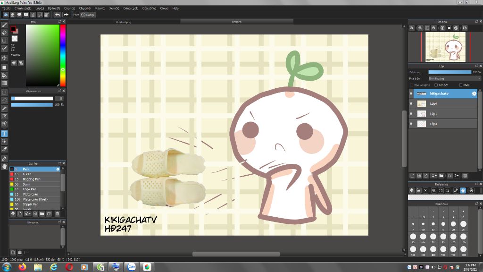Open reference image with folder icon

[419, 191]
